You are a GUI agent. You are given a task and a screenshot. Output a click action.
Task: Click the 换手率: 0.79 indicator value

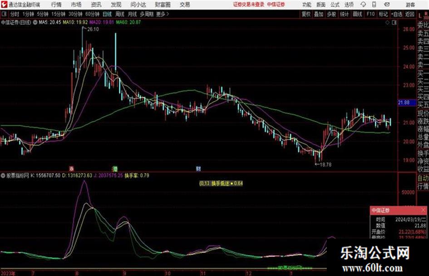[x=137, y=176]
